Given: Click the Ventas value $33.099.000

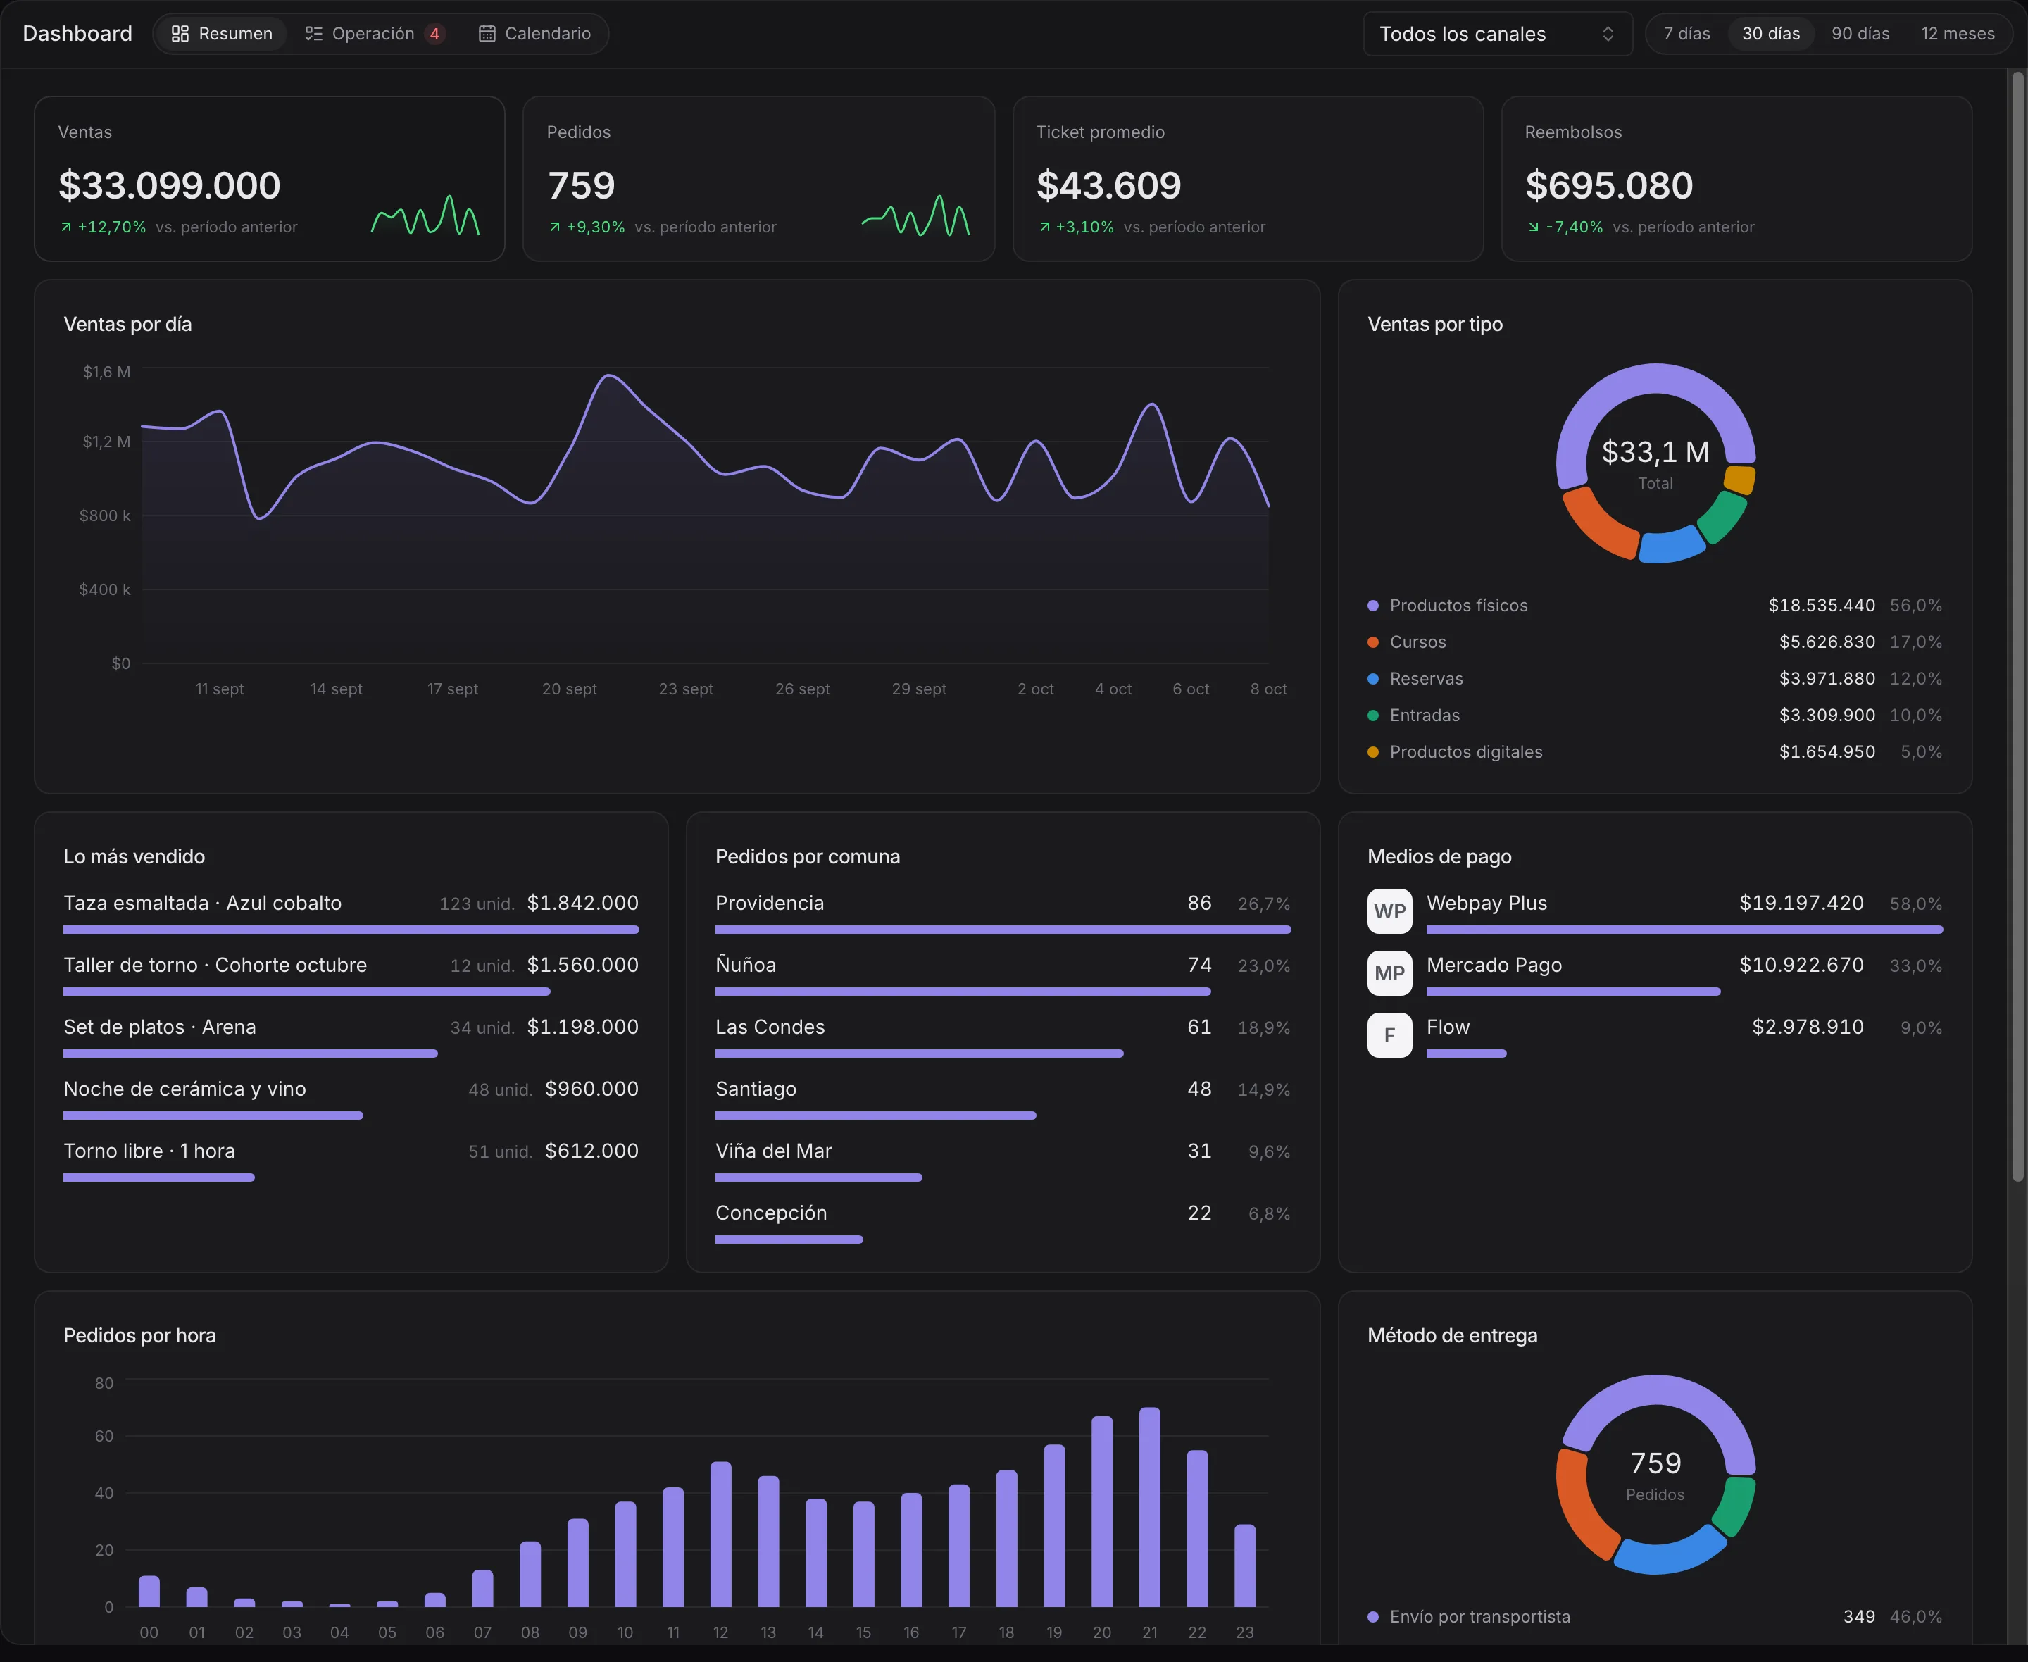Looking at the screenshot, I should tap(170, 185).
